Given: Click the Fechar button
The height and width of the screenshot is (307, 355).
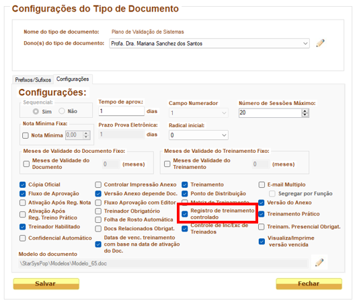Looking at the screenshot, I should (x=309, y=283).
